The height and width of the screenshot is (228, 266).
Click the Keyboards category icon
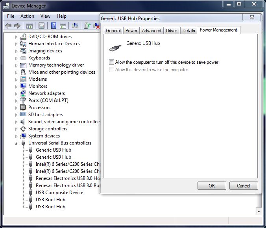23,58
